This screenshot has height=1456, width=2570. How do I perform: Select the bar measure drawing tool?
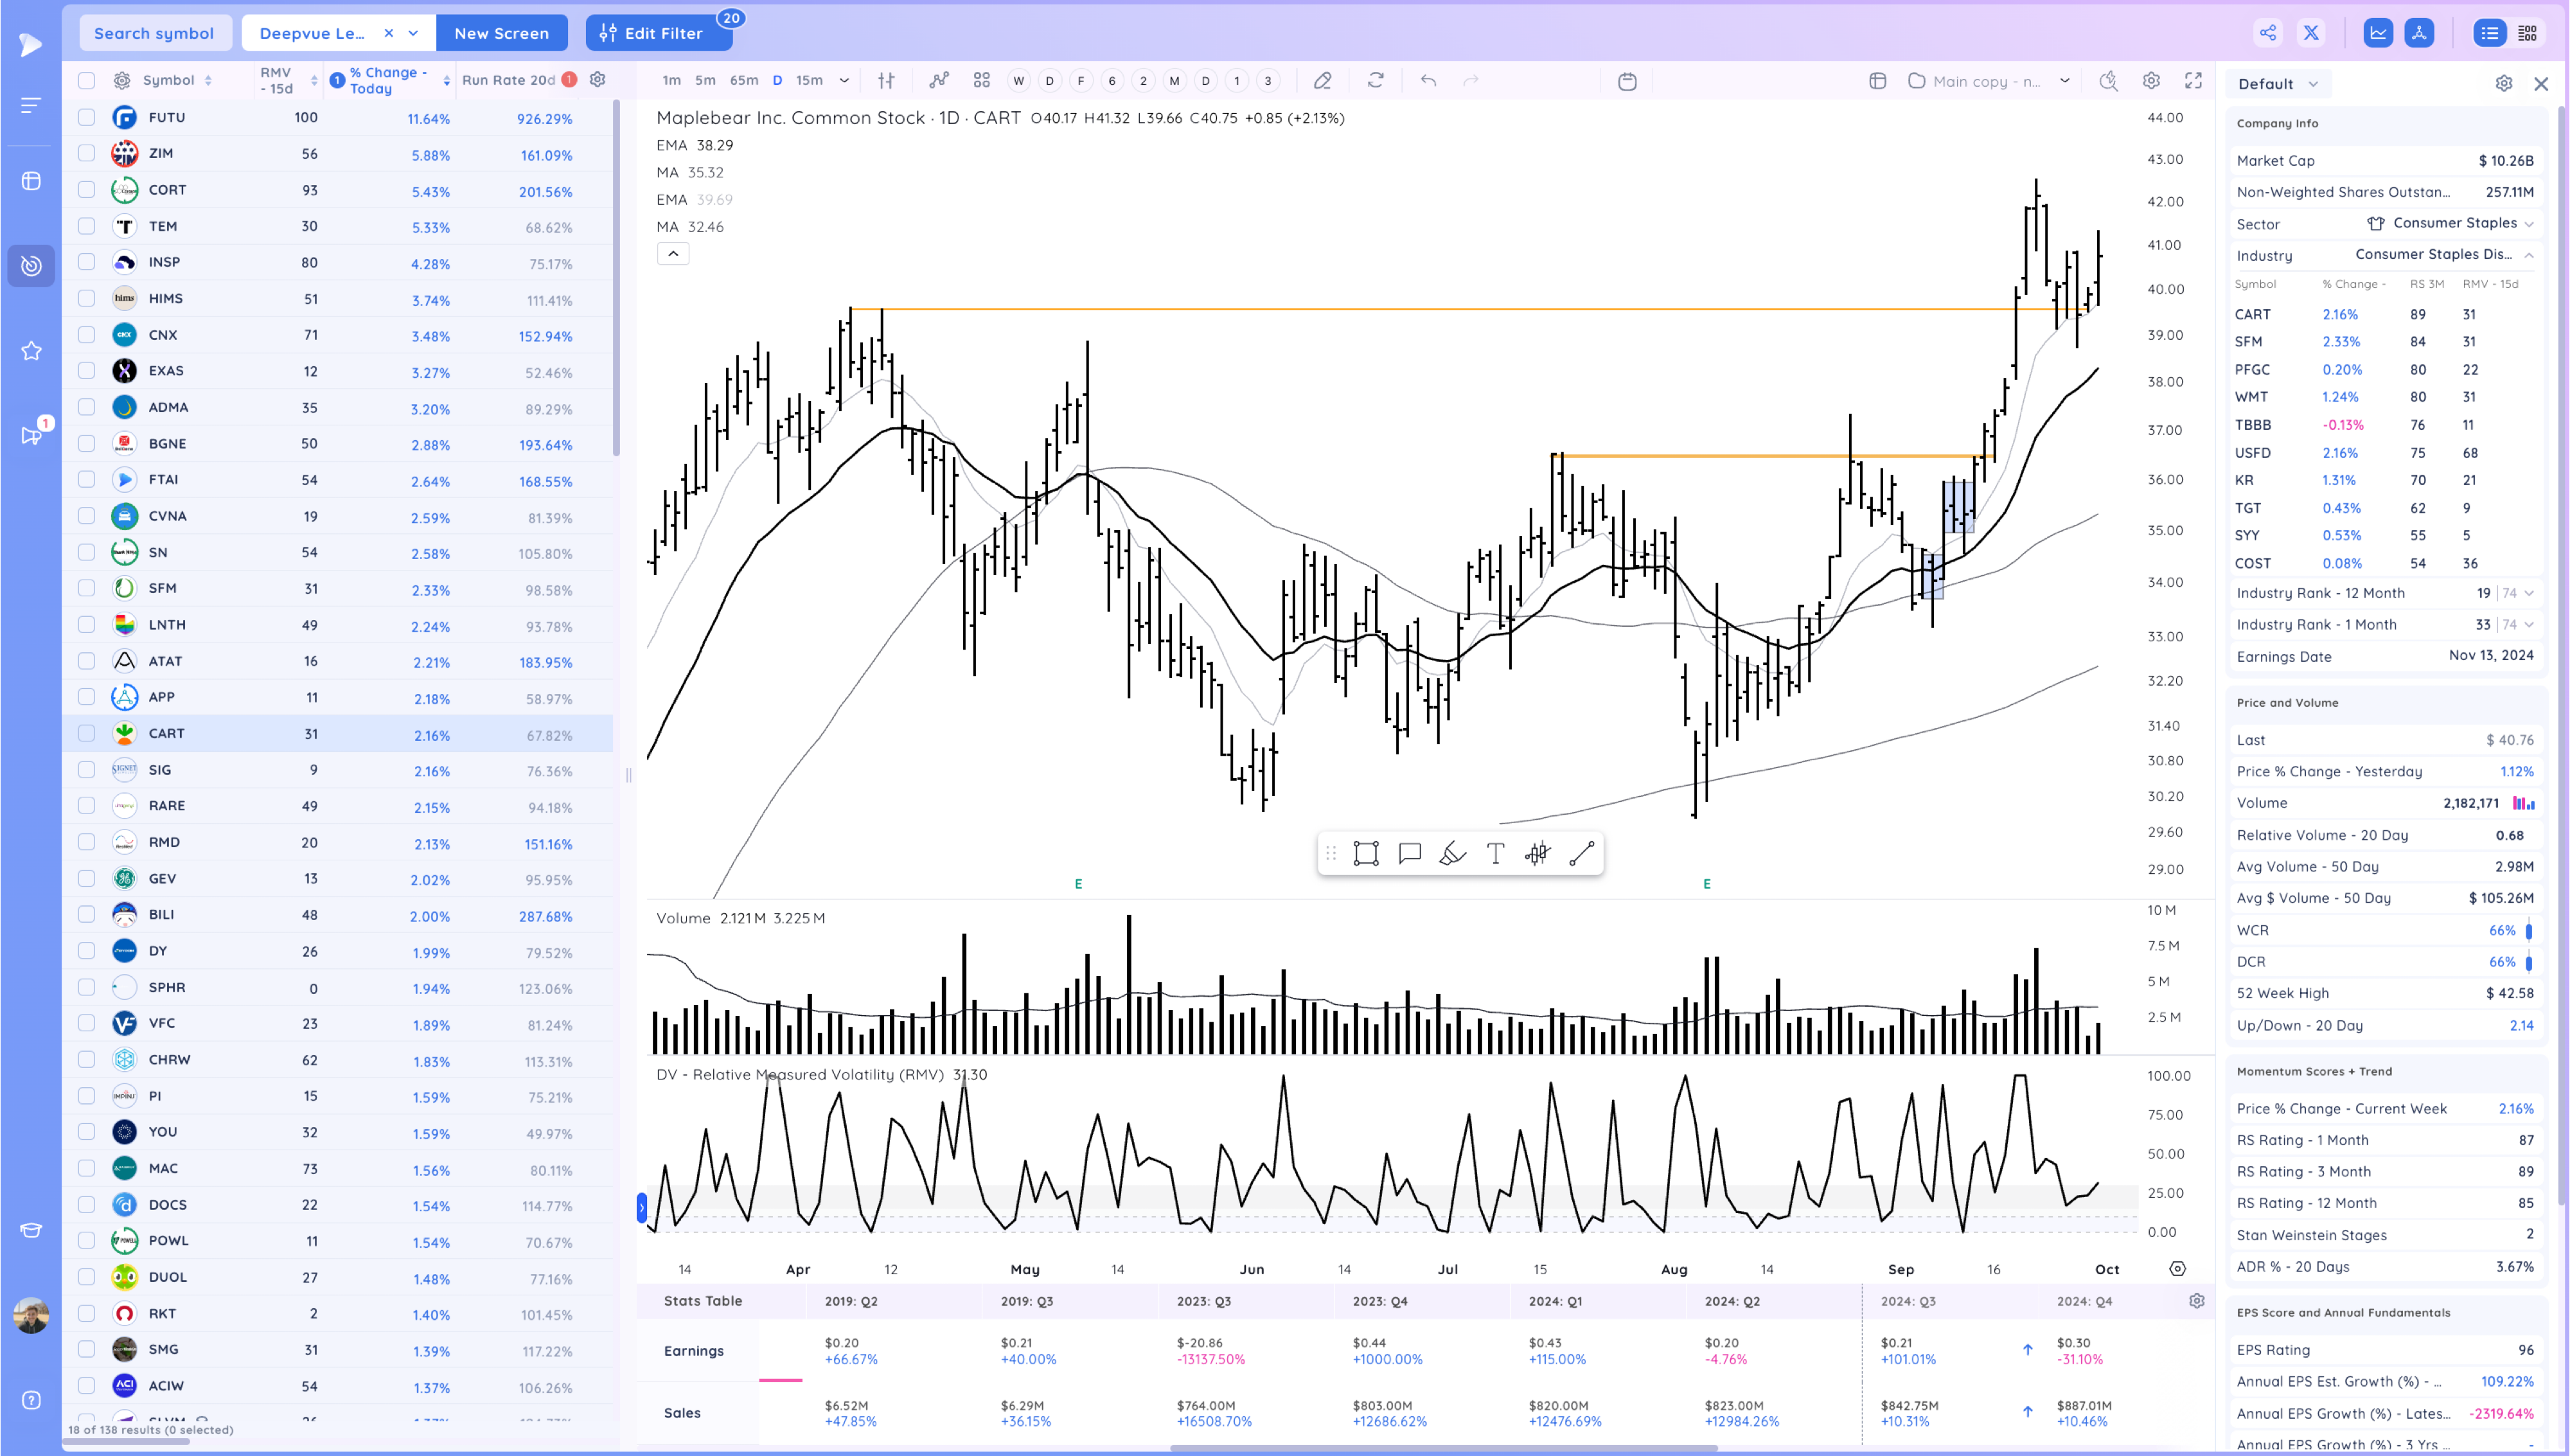(x=1538, y=853)
